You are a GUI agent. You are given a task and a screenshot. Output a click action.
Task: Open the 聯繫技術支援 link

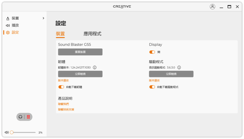click(x=66, y=110)
